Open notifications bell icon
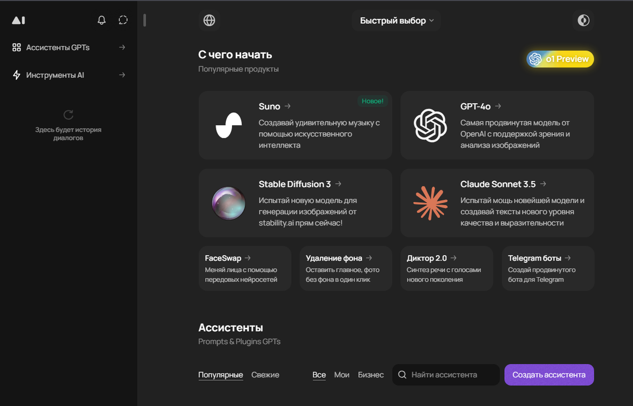The width and height of the screenshot is (633, 406). pos(102,21)
